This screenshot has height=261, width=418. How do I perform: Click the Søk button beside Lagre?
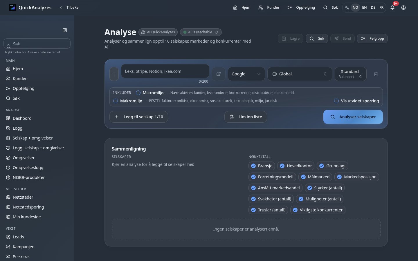click(317, 39)
